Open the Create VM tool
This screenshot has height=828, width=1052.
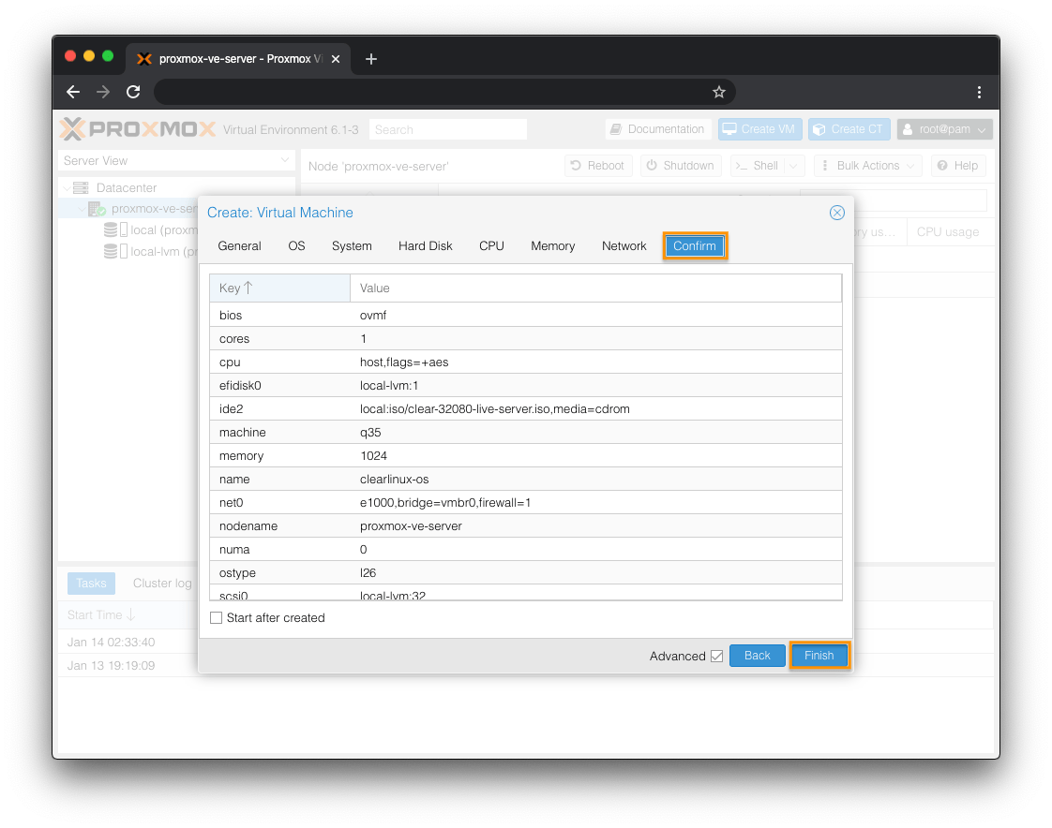click(x=759, y=128)
